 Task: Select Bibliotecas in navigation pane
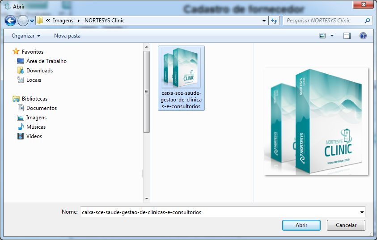34,98
